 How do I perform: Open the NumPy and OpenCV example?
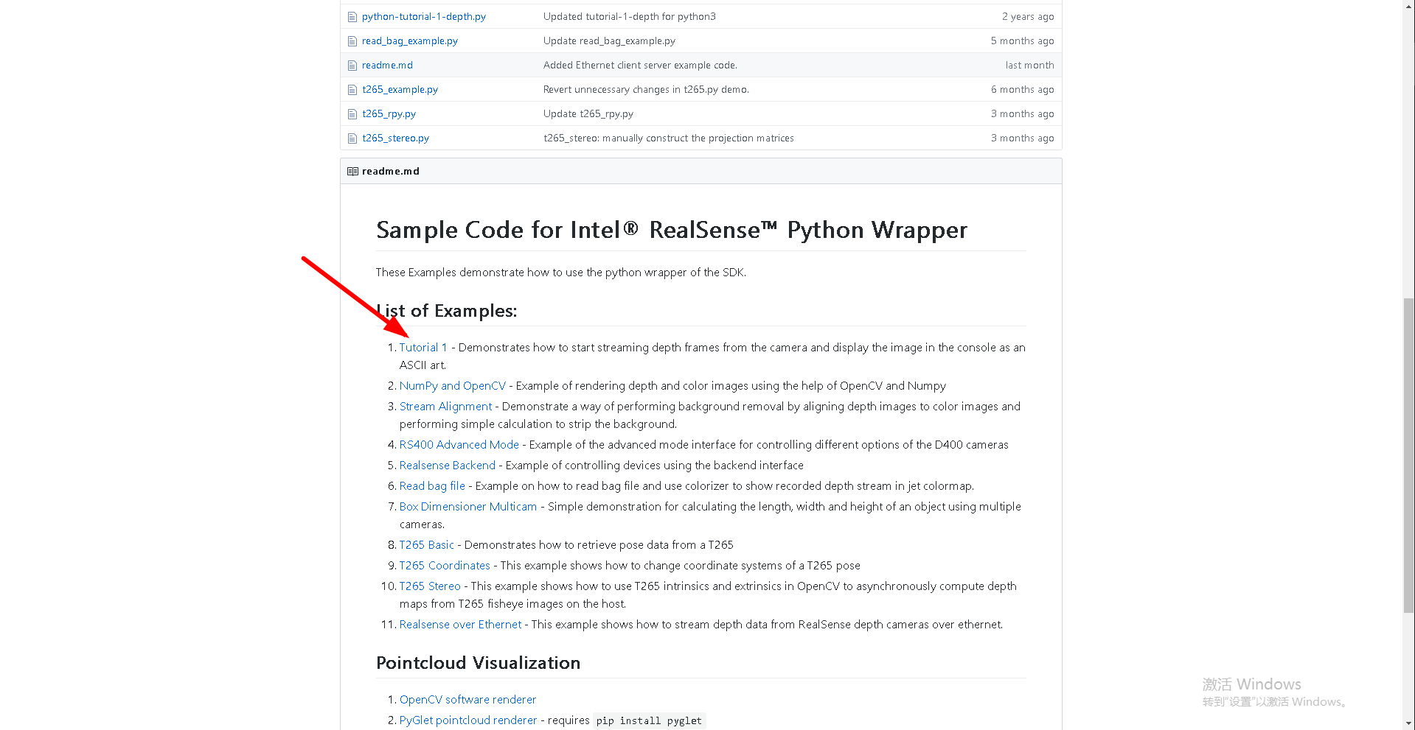click(452, 385)
